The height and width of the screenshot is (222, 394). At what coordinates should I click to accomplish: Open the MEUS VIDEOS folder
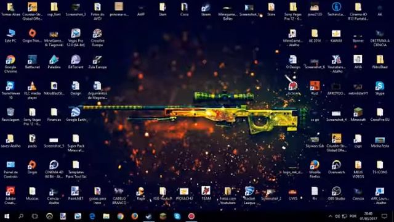pos(358,170)
